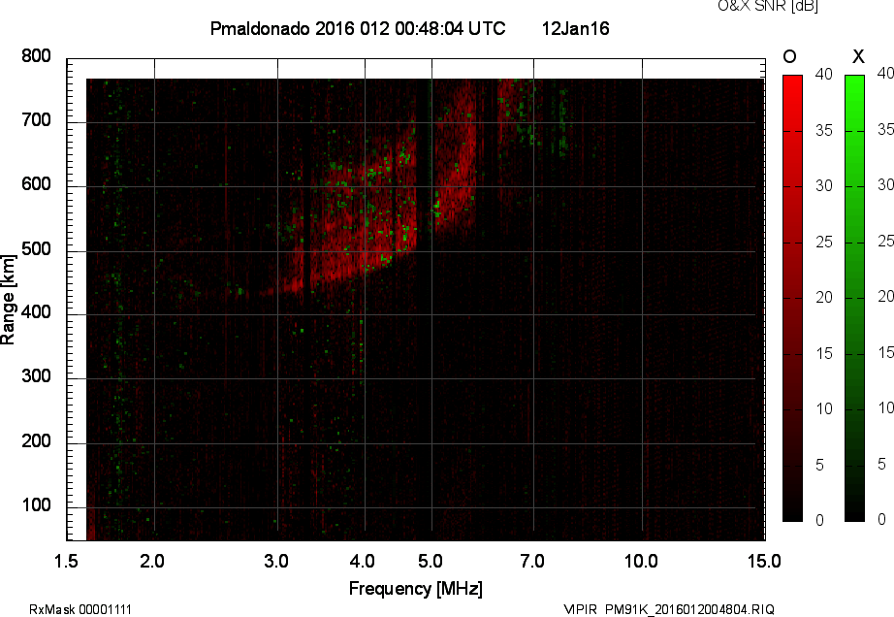The height and width of the screenshot is (617, 894).
Task: Click the 2.0 MHz frequency tick label
Action: coord(152,561)
